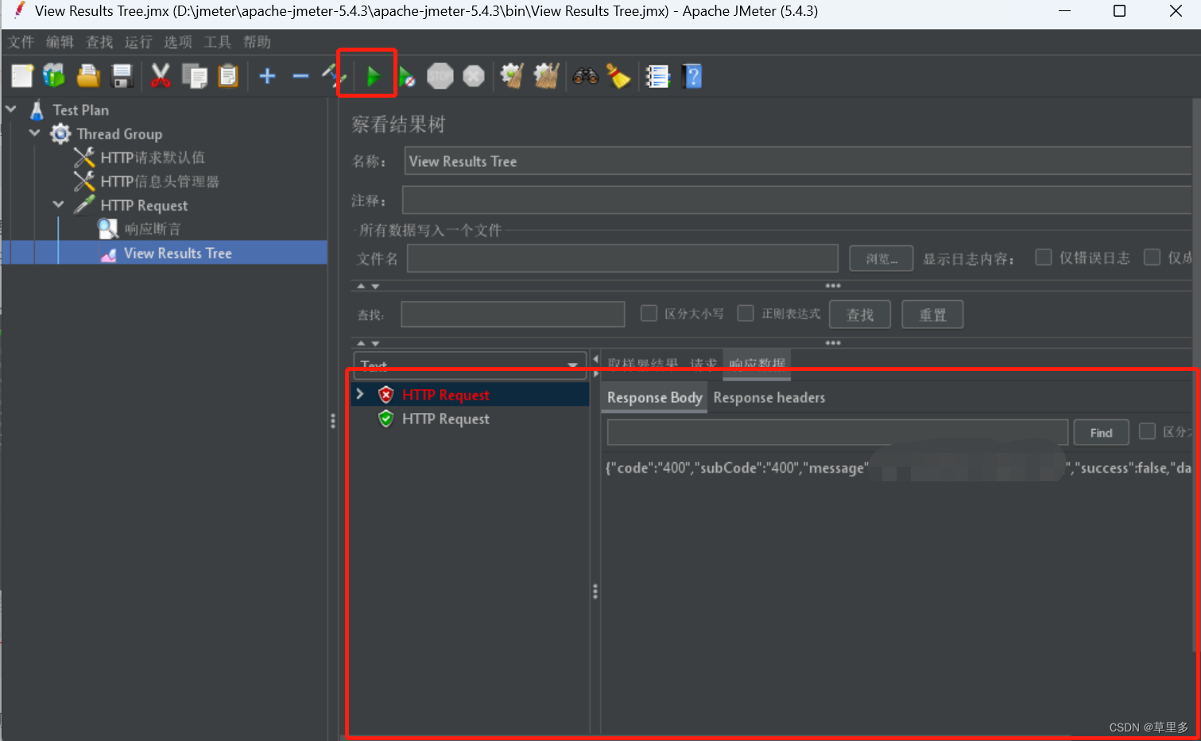The height and width of the screenshot is (741, 1201).
Task: Toggle 正则表达式 checkbox
Action: (x=746, y=314)
